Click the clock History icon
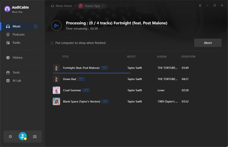 (8, 58)
